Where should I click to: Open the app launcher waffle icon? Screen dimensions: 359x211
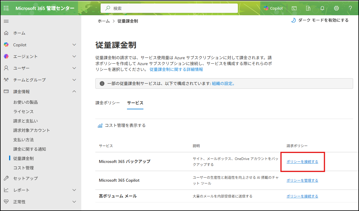pos(6,8)
